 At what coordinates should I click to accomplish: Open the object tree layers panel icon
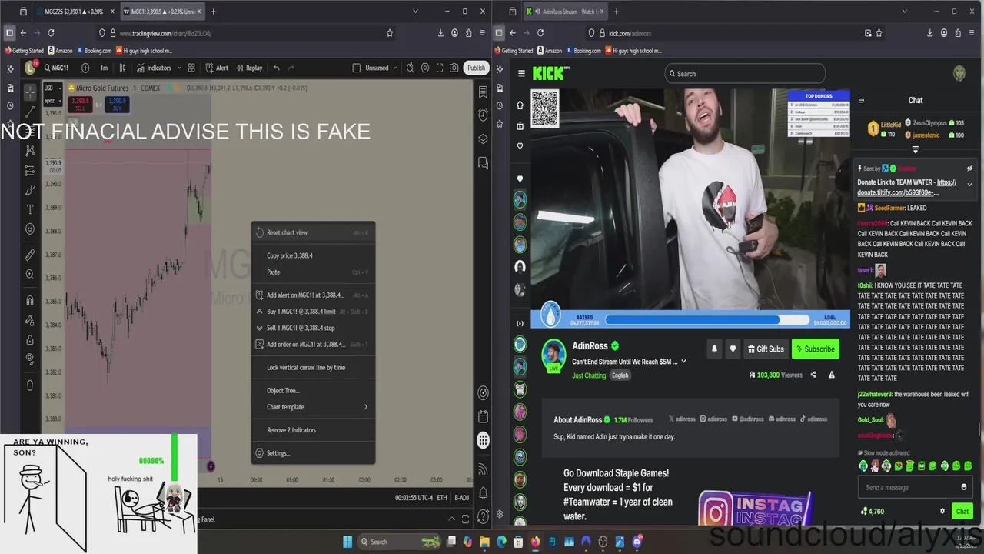click(483, 138)
